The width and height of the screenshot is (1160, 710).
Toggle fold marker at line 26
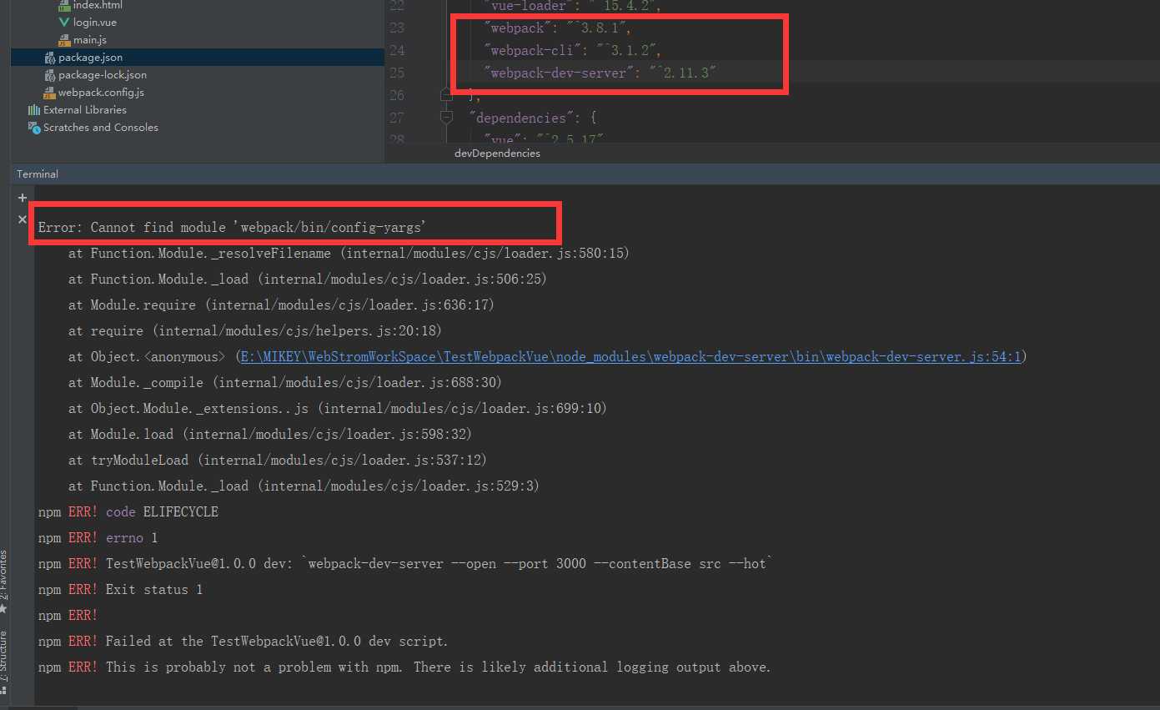(446, 95)
